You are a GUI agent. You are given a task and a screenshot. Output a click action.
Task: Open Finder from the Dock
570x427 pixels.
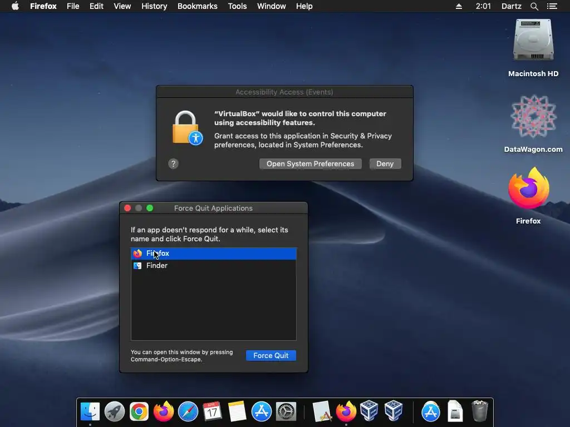[90, 411]
